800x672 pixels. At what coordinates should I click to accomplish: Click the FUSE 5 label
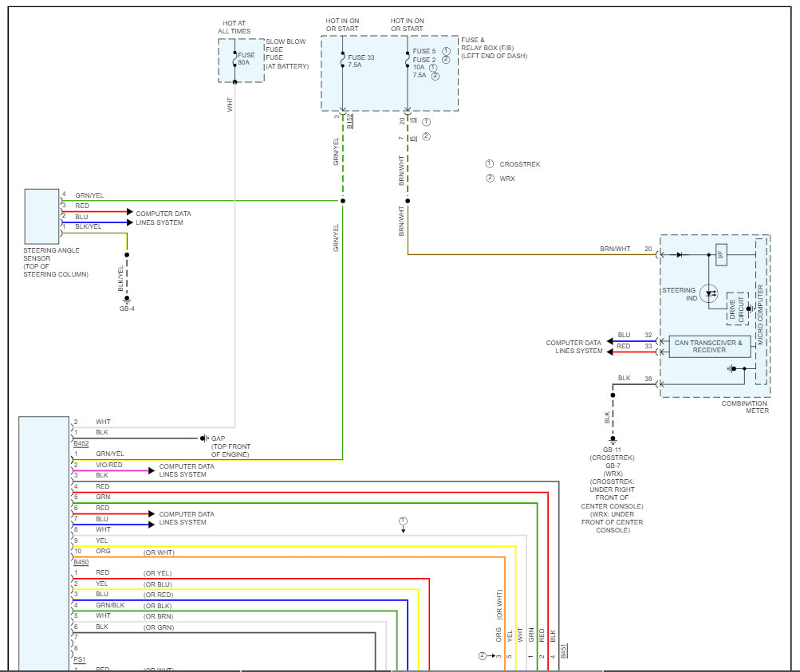(x=424, y=51)
